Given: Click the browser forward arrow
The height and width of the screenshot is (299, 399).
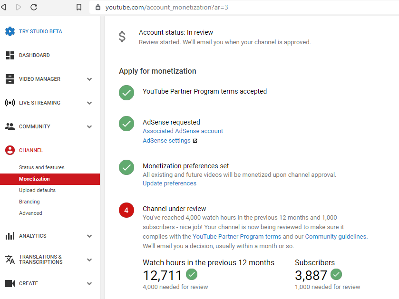Looking at the screenshot, I should click(x=19, y=7).
